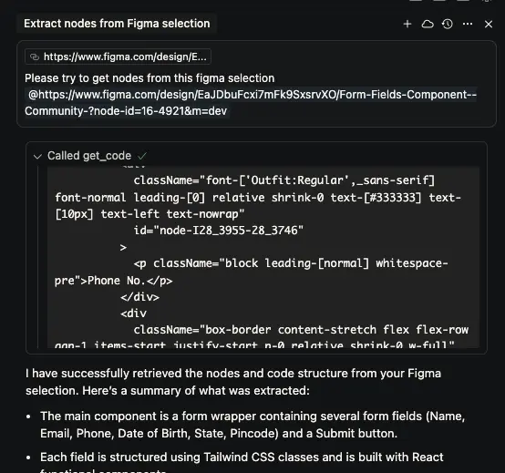The width and height of the screenshot is (505, 473).
Task: Collapse the Called get_code section
Action: [37, 157]
